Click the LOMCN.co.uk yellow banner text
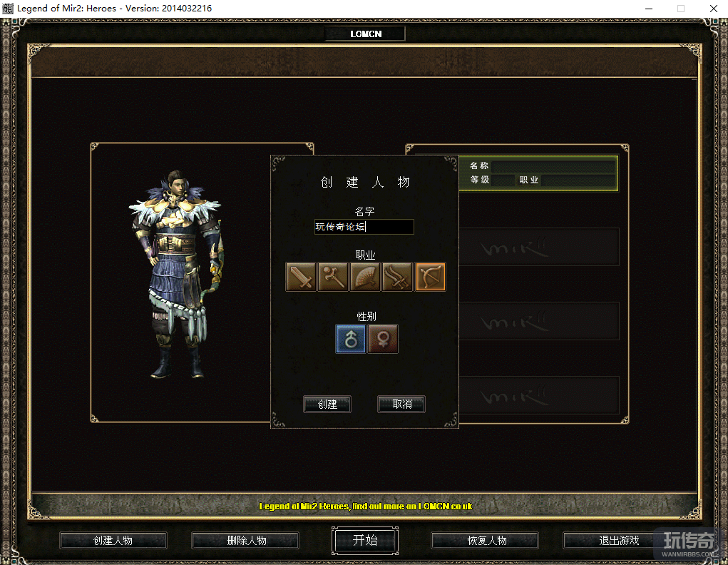This screenshot has width=728, height=565. (x=365, y=506)
